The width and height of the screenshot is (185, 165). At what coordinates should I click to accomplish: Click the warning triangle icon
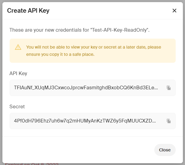click(18, 47)
